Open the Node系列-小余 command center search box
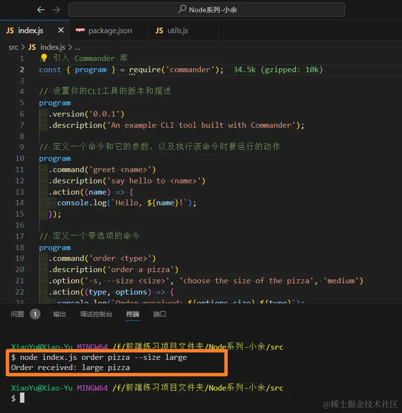 click(206, 10)
